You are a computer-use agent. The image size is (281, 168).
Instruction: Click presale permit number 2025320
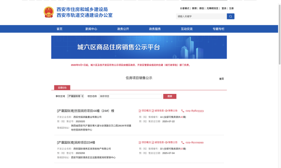80,121
